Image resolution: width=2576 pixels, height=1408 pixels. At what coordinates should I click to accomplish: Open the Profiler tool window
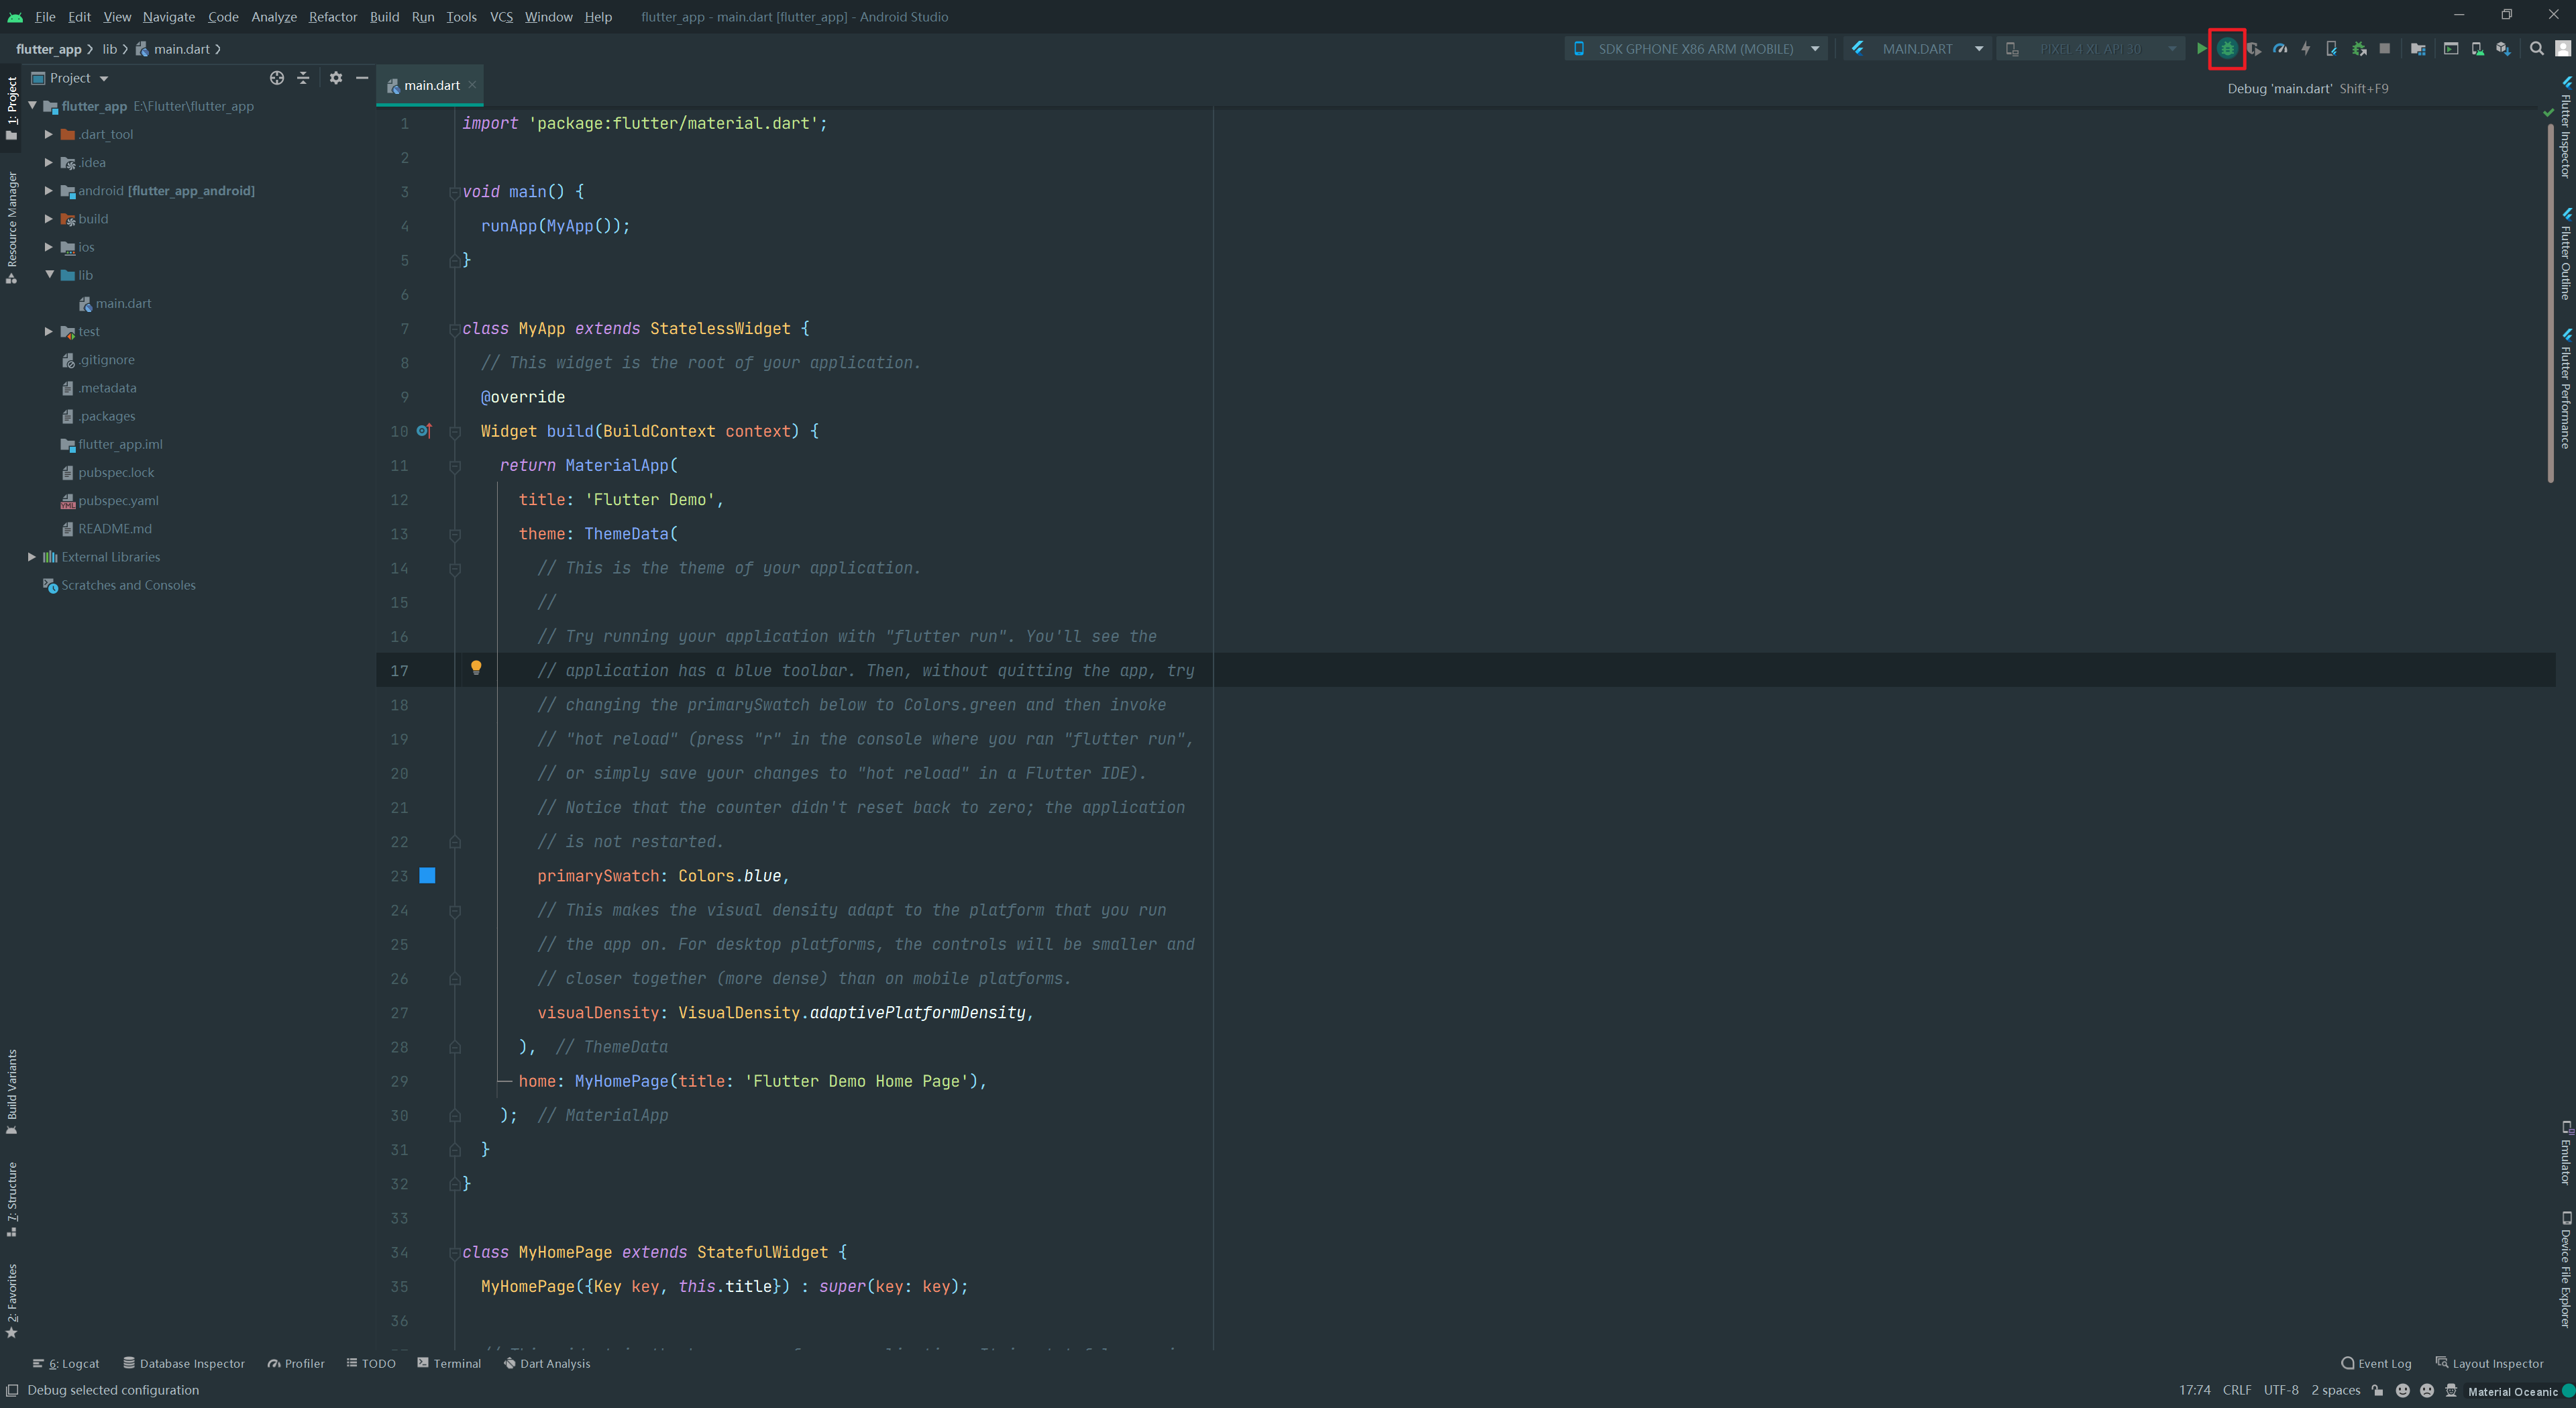(296, 1363)
